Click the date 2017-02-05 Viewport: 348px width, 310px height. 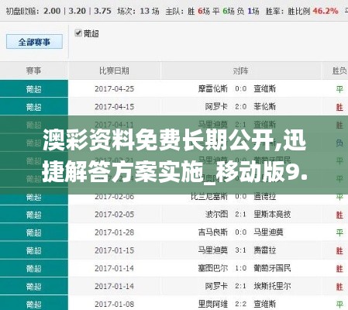114,215
